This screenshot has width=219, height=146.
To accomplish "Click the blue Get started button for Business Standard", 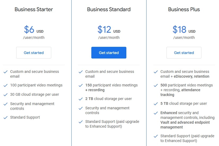I will pyautogui.click(x=109, y=53).
